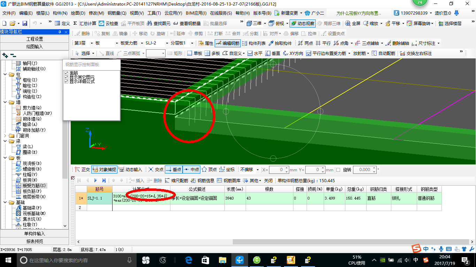Toggle 编辑钢筋 edit rebar tool
Screen dimensions: 476x267
tap(228, 43)
